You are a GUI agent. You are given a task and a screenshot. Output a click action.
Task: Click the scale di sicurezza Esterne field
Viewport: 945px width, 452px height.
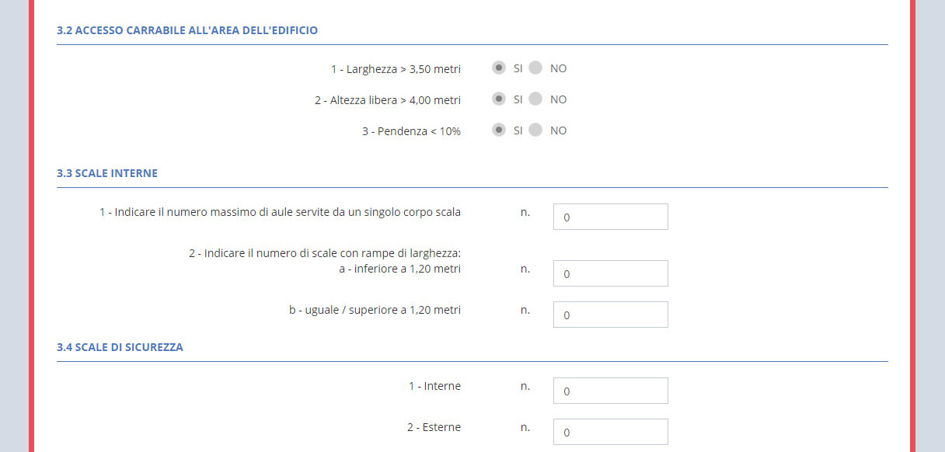[610, 432]
